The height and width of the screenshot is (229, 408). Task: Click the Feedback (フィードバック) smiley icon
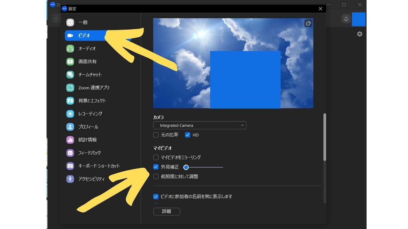pyautogui.click(x=70, y=153)
